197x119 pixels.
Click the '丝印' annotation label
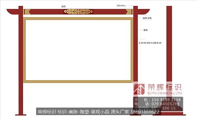63,7
